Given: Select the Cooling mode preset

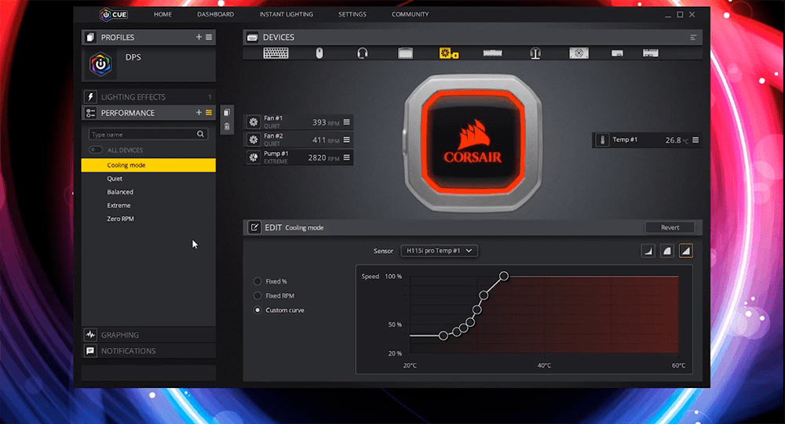Looking at the screenshot, I should (148, 165).
